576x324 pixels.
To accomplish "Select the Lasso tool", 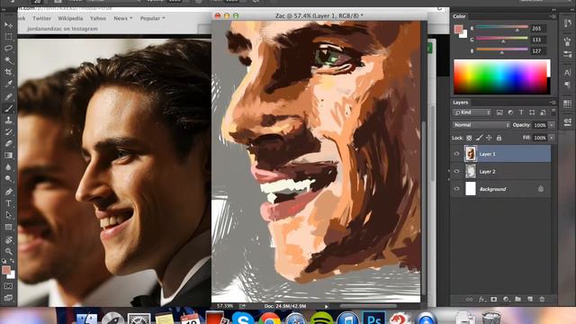I will point(8,49).
